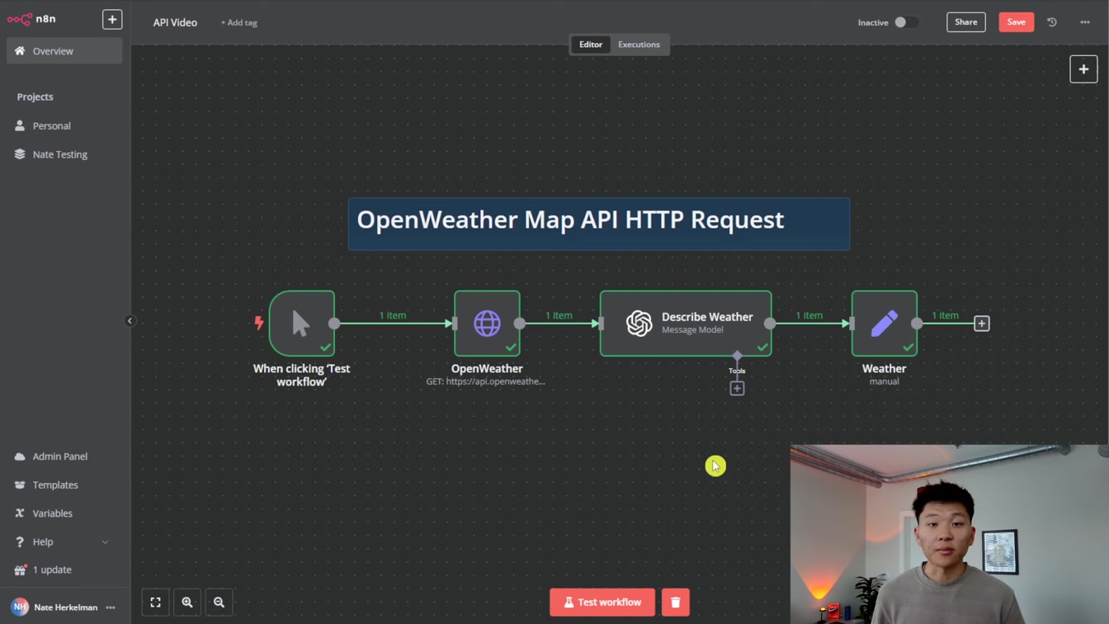Image resolution: width=1109 pixels, height=624 pixels.
Task: Add a node after Weather node
Action: 982,324
